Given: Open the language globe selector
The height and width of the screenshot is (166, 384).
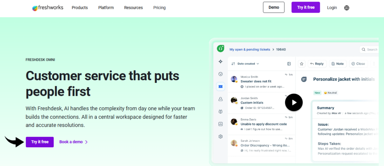Looking at the screenshot, I should (x=346, y=8).
